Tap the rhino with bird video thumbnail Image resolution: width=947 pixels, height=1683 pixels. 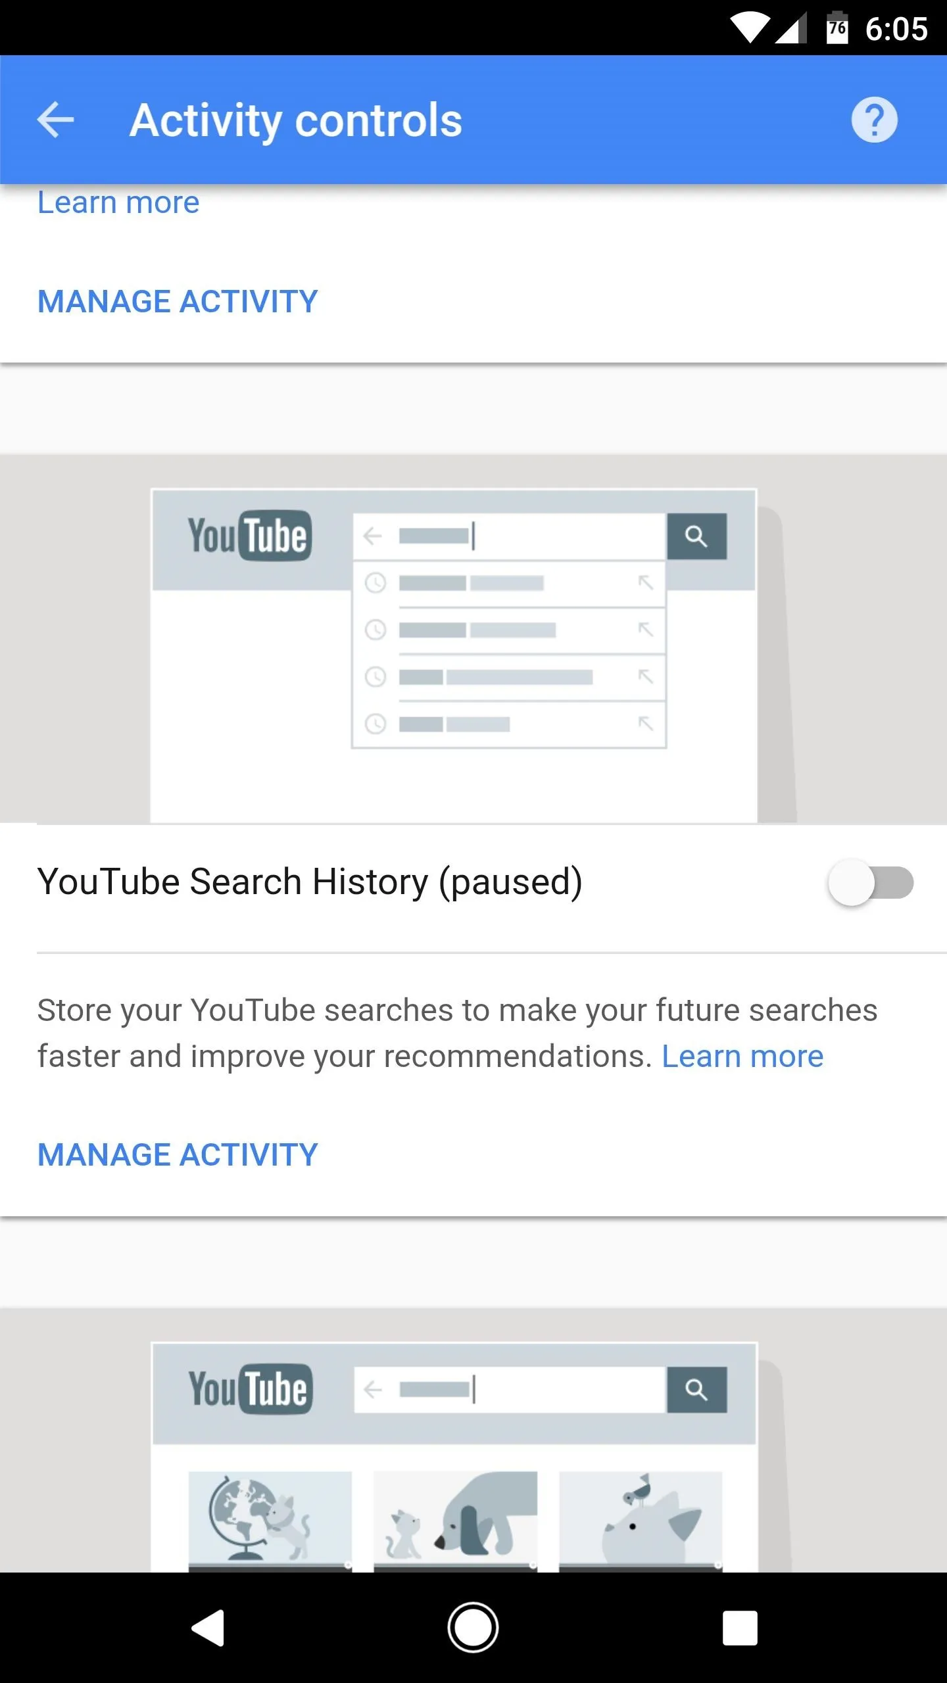pyautogui.click(x=641, y=1521)
